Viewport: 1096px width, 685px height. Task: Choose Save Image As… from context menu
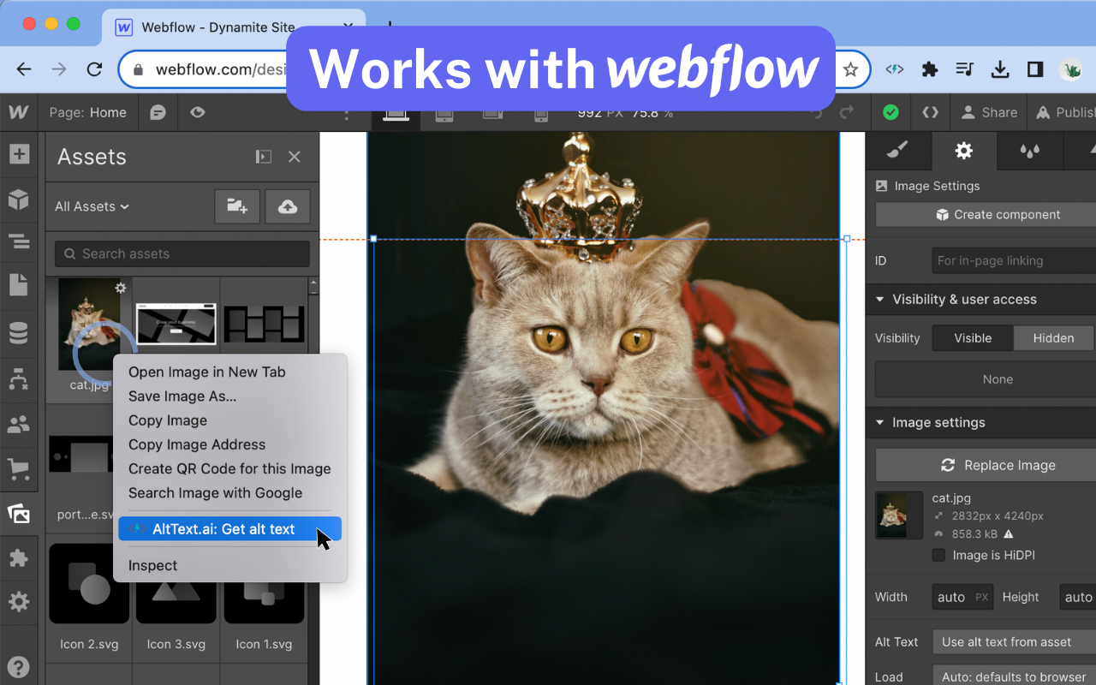[x=182, y=396]
